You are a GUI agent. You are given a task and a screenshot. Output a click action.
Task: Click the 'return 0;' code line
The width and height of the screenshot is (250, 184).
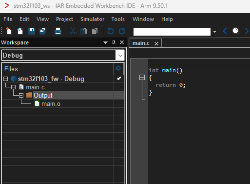pyautogui.click(x=171, y=85)
